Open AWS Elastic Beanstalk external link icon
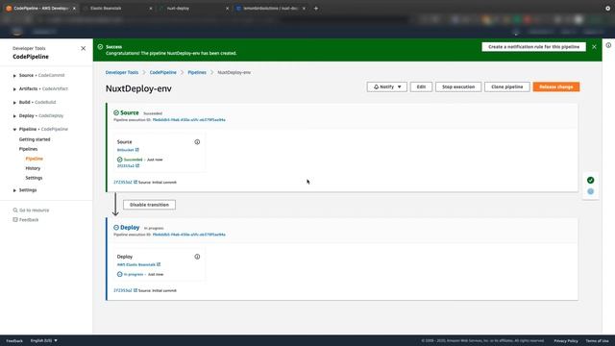 click(159, 264)
